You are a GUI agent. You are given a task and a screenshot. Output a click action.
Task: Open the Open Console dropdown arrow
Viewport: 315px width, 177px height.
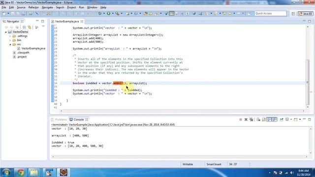[x=300, y=119]
